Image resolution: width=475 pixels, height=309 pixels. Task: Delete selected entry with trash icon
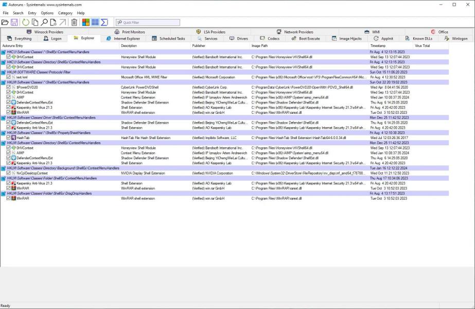click(x=74, y=22)
